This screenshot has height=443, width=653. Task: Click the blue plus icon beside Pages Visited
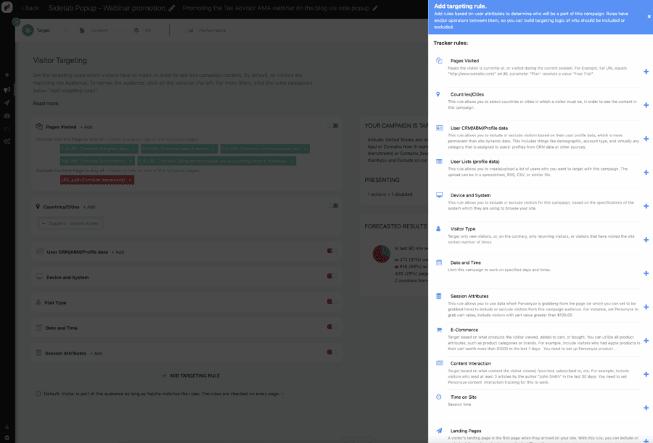645,73
